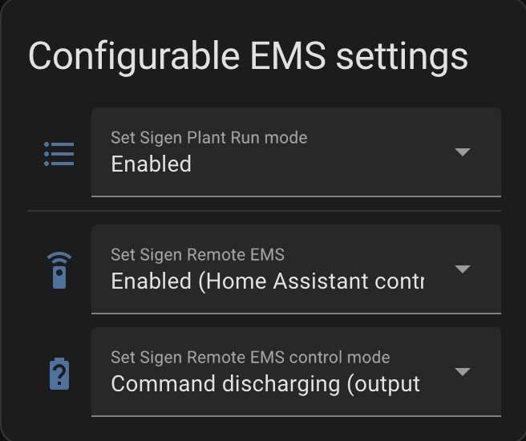Screen dimensions: 526x441
Task: Expand the Plant Run mode dropdown arrow
Action: click(463, 152)
